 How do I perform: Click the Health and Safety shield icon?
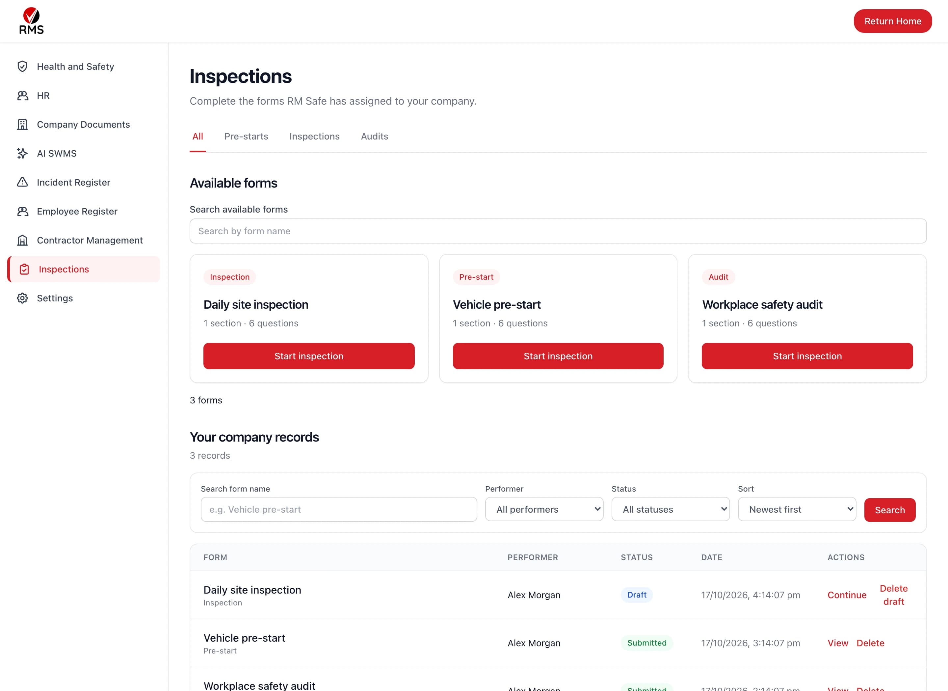pyautogui.click(x=23, y=66)
